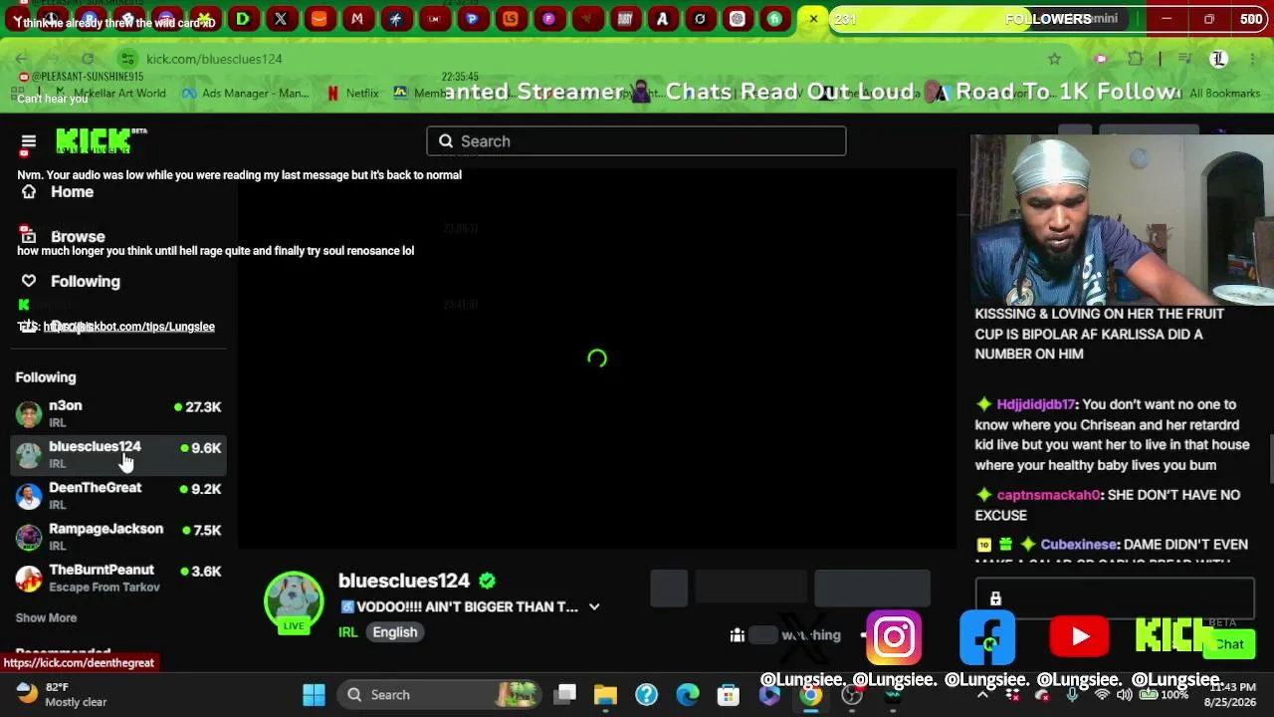1274x717 pixels.
Task: Open chat user Cubexinese's name
Action: click(1079, 545)
